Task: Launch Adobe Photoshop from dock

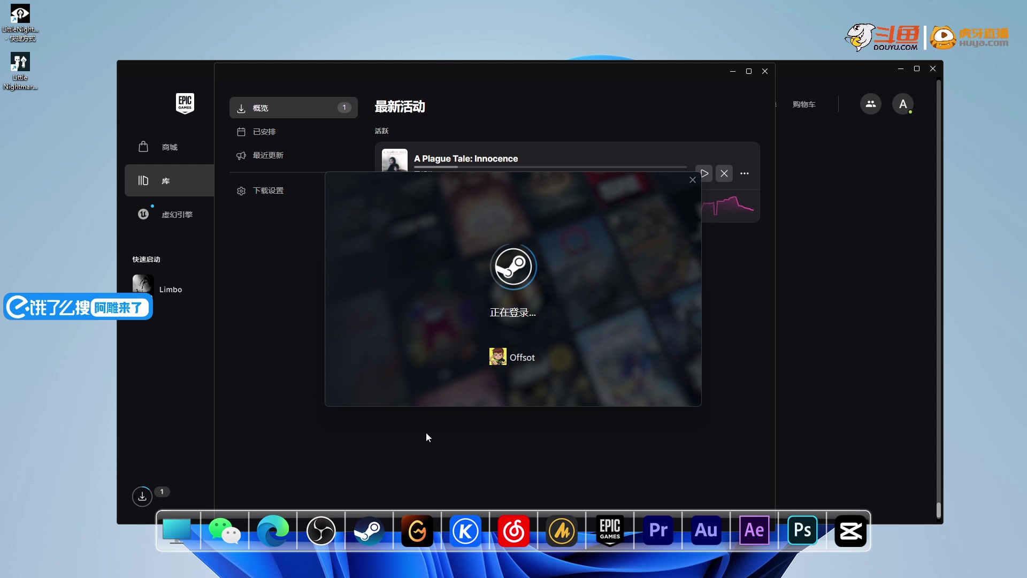Action: tap(802, 530)
